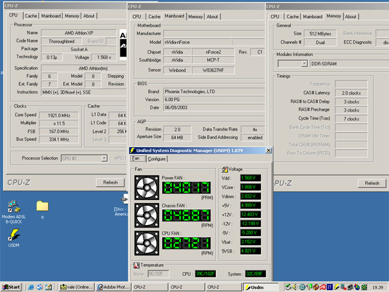The height and width of the screenshot is (292, 389).
Task: Click the DDR-SDRAM module type field
Action: pyautogui.click(x=349, y=64)
